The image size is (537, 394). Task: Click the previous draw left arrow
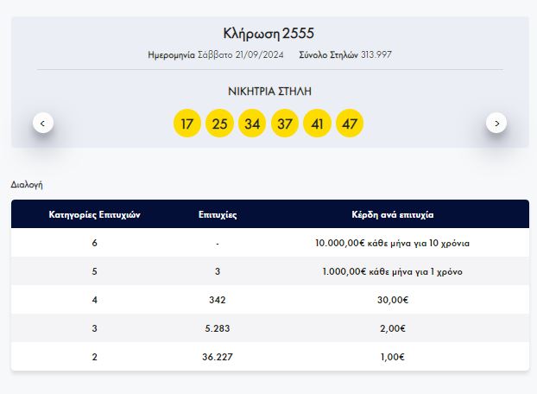click(x=43, y=123)
